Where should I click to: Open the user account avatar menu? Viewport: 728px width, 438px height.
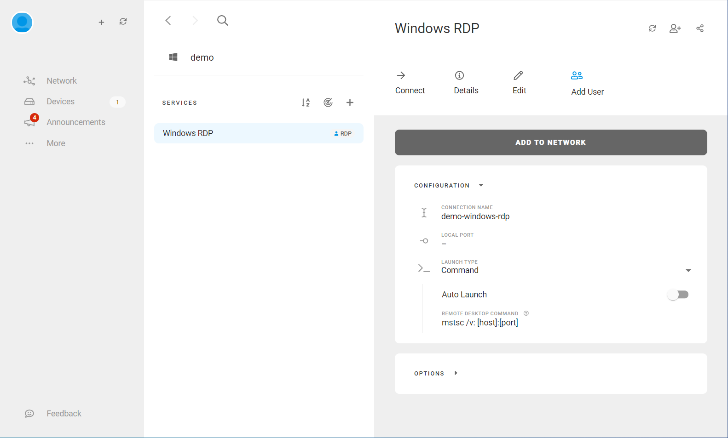pyautogui.click(x=22, y=22)
